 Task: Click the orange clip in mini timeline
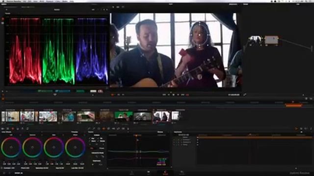pyautogui.click(x=293, y=105)
